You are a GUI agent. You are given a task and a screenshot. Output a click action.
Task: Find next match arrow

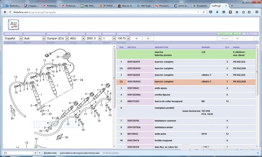[x=40, y=153]
